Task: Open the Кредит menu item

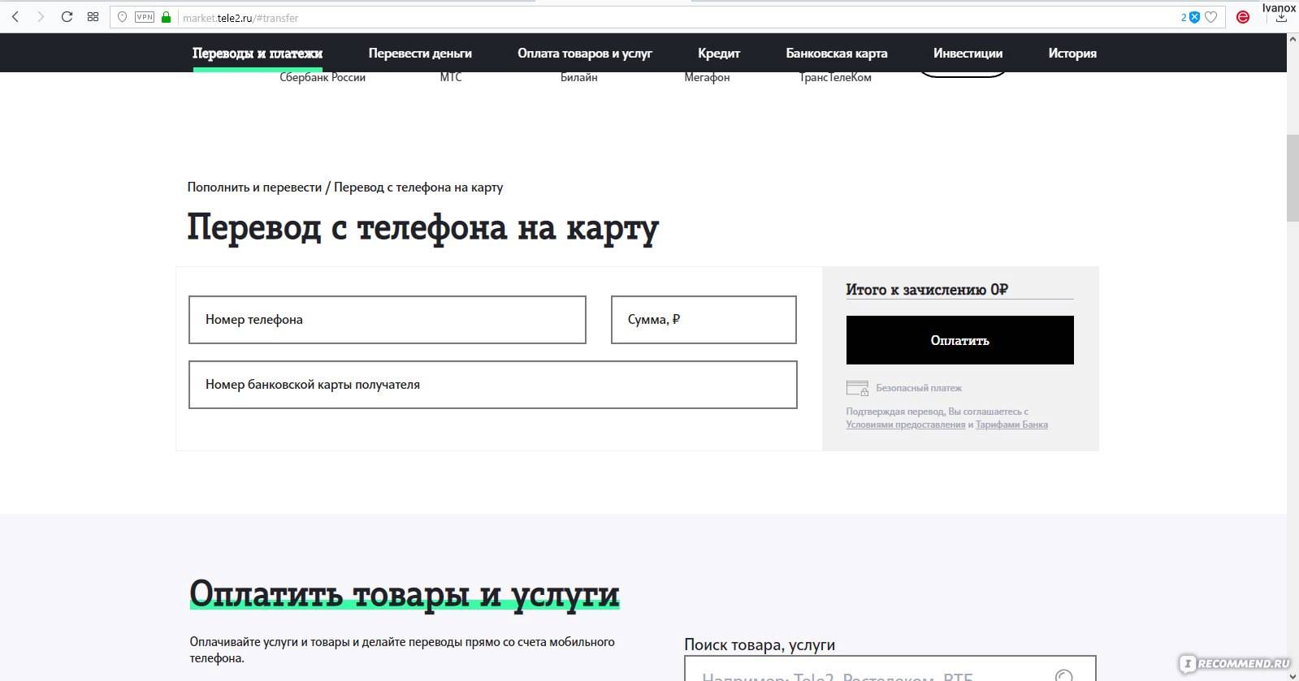Action: (x=719, y=54)
